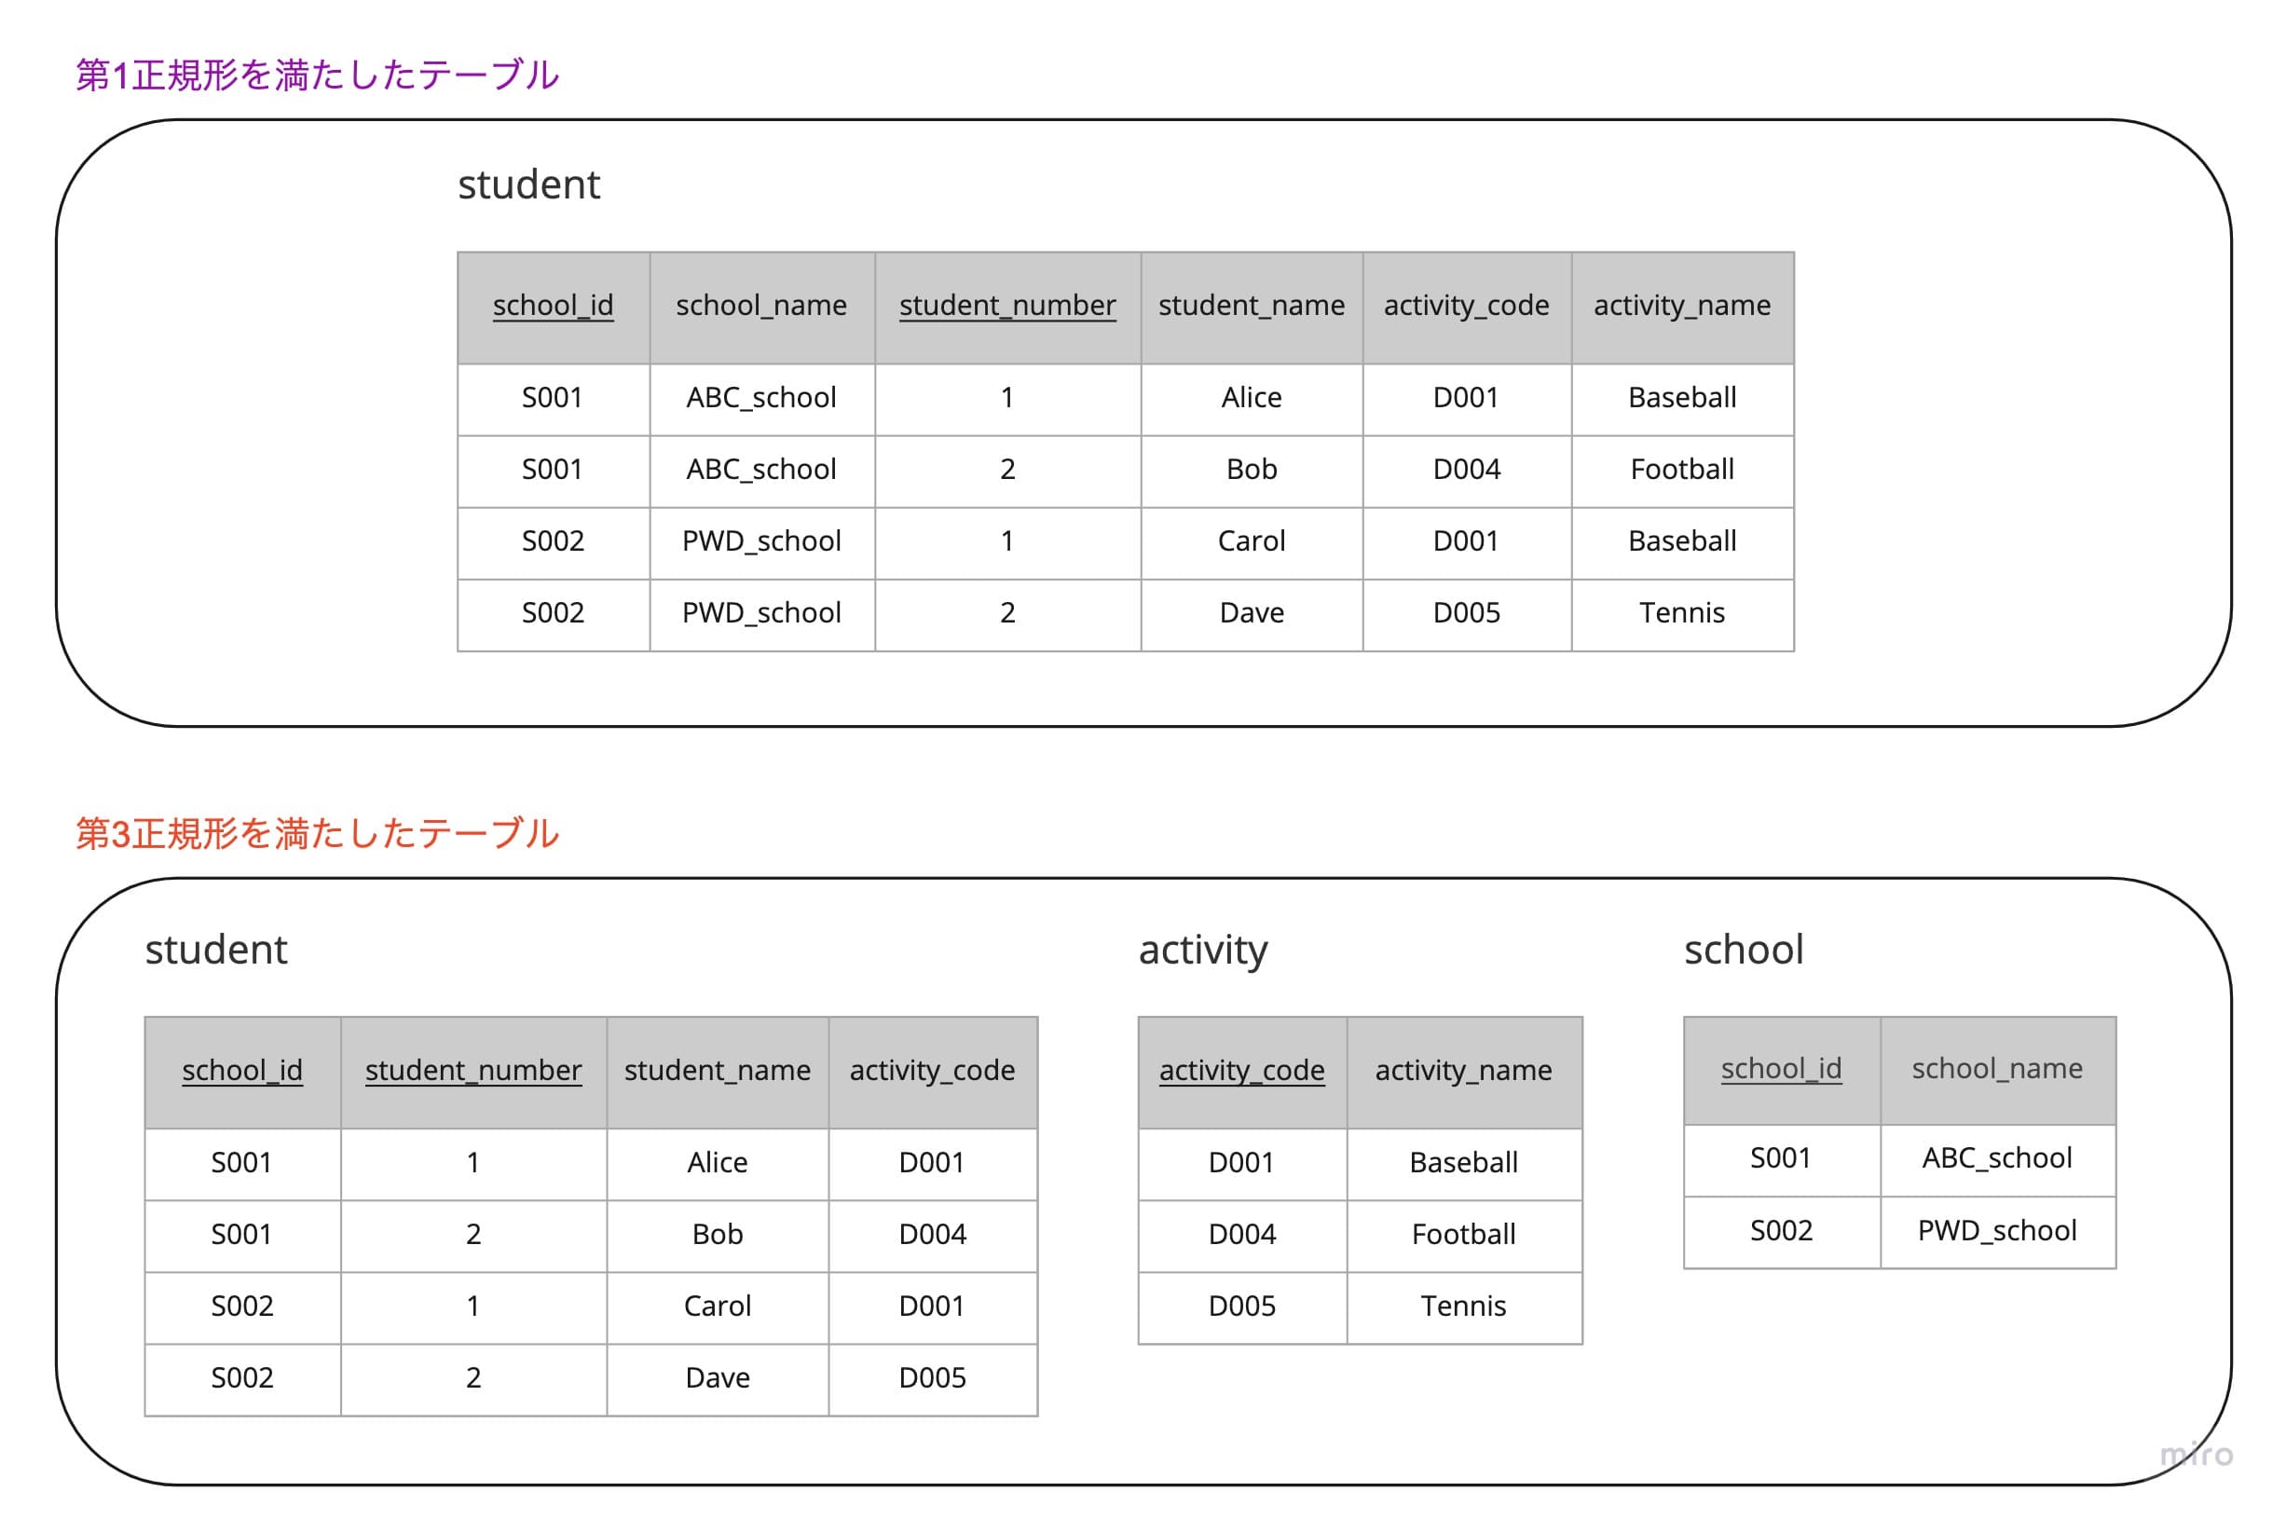Click the school_id column header in top table
The image size is (2286, 1519).
[x=554, y=304]
